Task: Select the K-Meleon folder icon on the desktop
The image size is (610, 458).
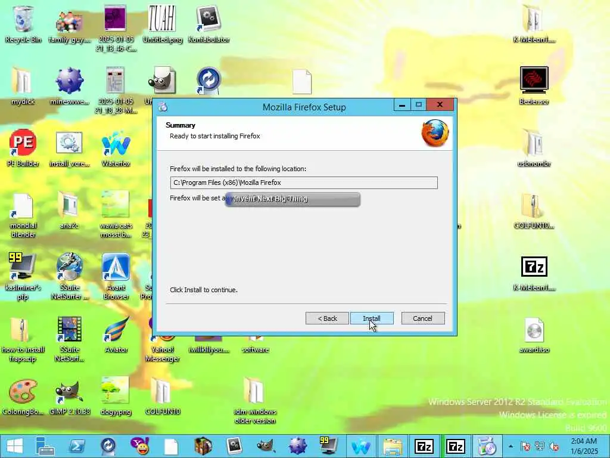Action: [x=534, y=24]
